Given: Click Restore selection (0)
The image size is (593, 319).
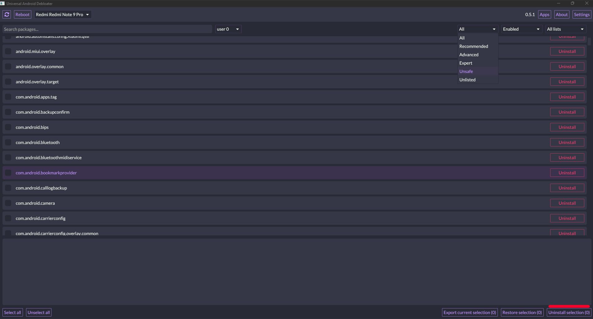Looking at the screenshot, I should click(522, 312).
